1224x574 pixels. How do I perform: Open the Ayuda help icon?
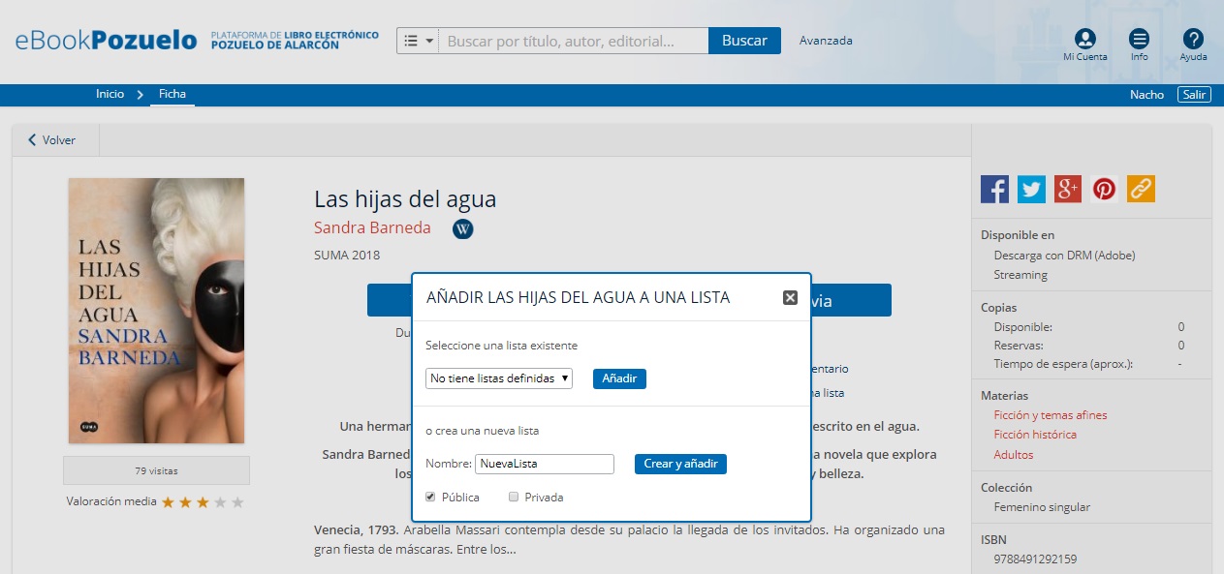pos(1193,40)
